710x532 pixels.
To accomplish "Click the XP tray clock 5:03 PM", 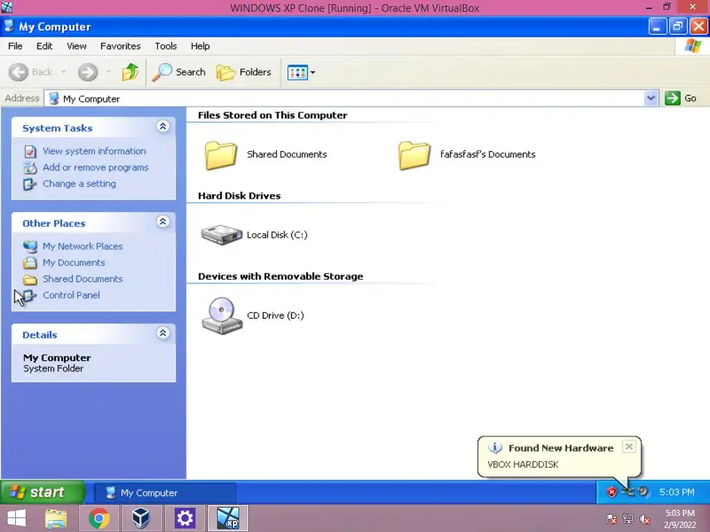I will (677, 493).
